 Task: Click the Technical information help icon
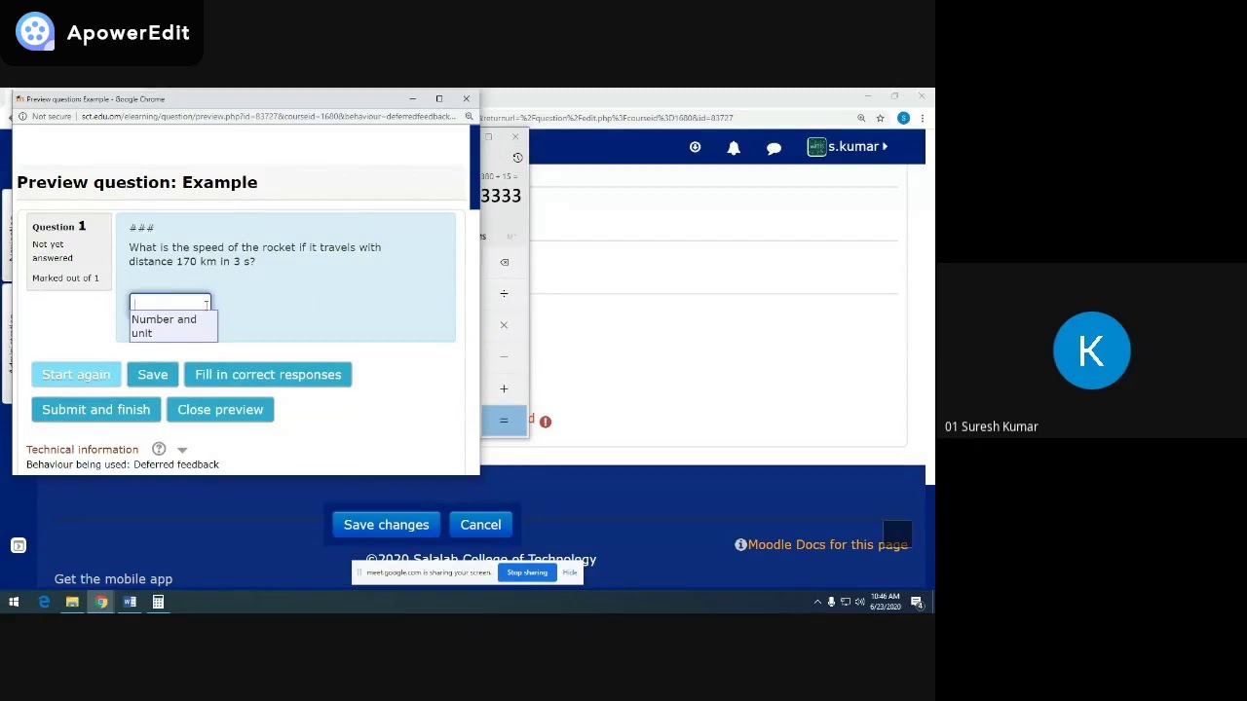(159, 449)
